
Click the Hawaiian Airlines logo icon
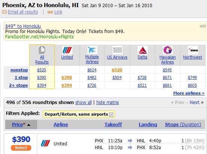point(168,50)
